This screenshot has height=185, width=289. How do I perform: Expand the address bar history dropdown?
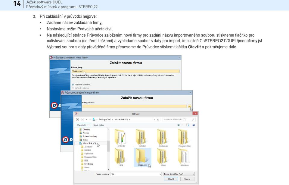click(x=154, y=119)
